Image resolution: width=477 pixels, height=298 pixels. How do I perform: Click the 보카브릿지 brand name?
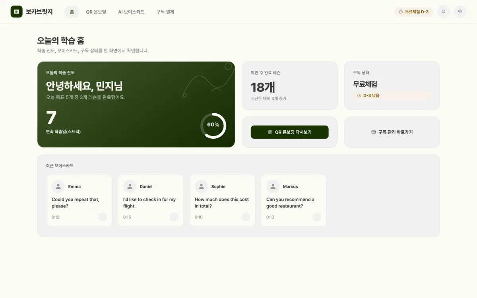[39, 12]
